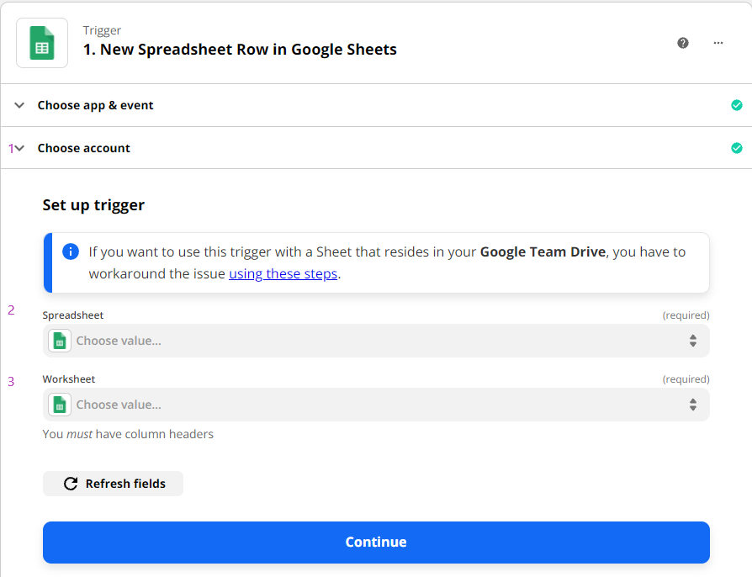752x577 pixels.
Task: Click the Spreadsheet field label
Action: 73,315
